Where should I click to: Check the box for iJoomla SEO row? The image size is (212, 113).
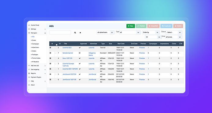(x=55, y=48)
